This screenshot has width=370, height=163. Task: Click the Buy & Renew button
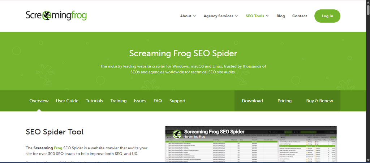click(320, 101)
